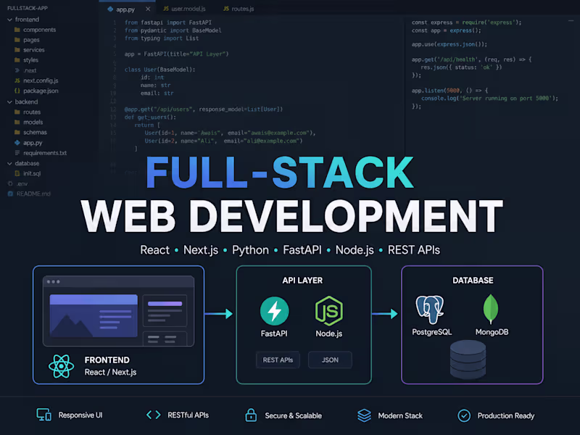This screenshot has height=435, width=580.
Task: Click the MongoDB leaf logo
Action: click(x=491, y=310)
